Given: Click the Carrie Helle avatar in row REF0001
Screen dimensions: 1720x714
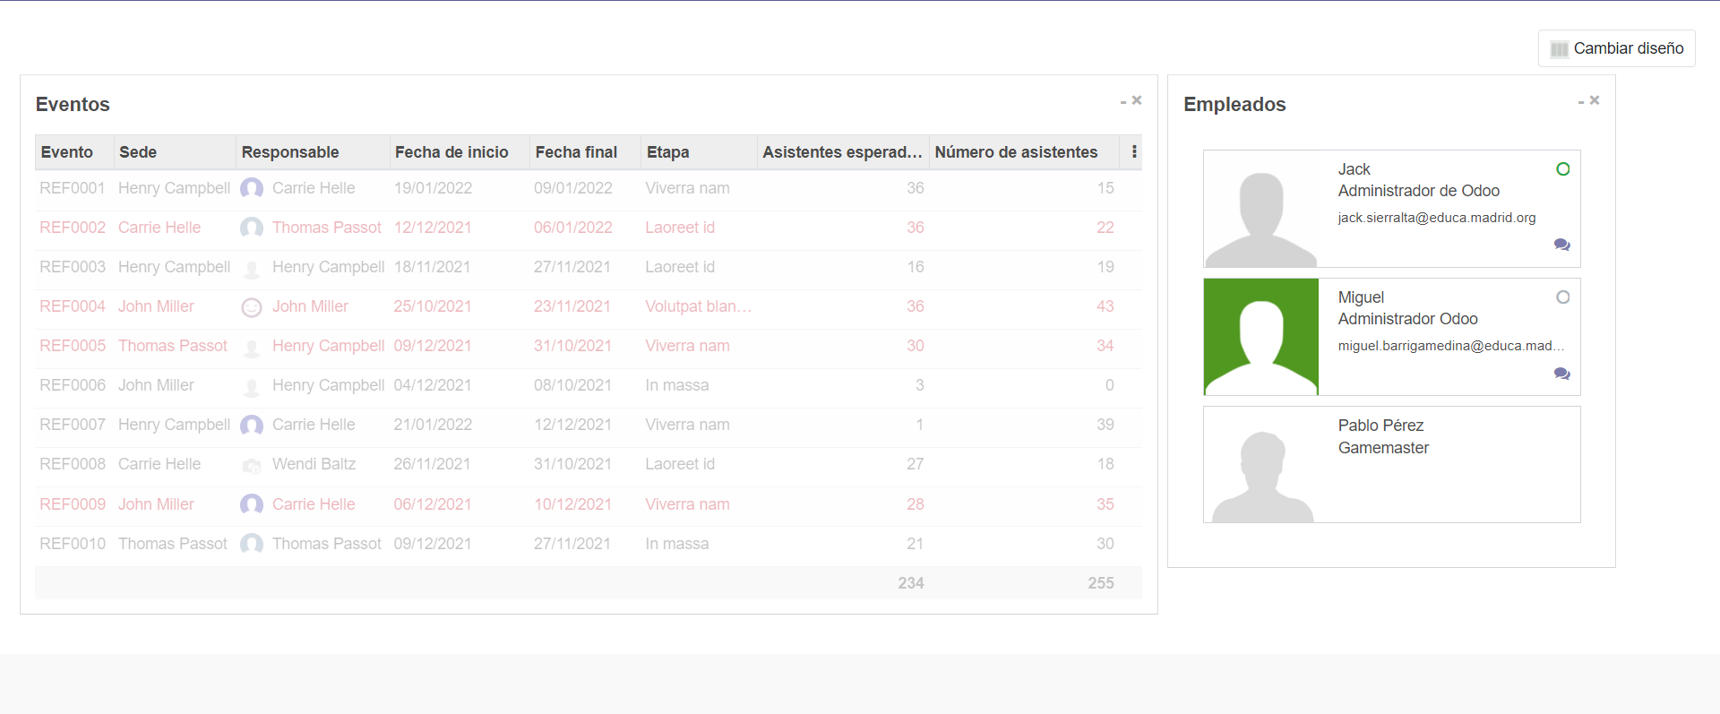Looking at the screenshot, I should (252, 188).
